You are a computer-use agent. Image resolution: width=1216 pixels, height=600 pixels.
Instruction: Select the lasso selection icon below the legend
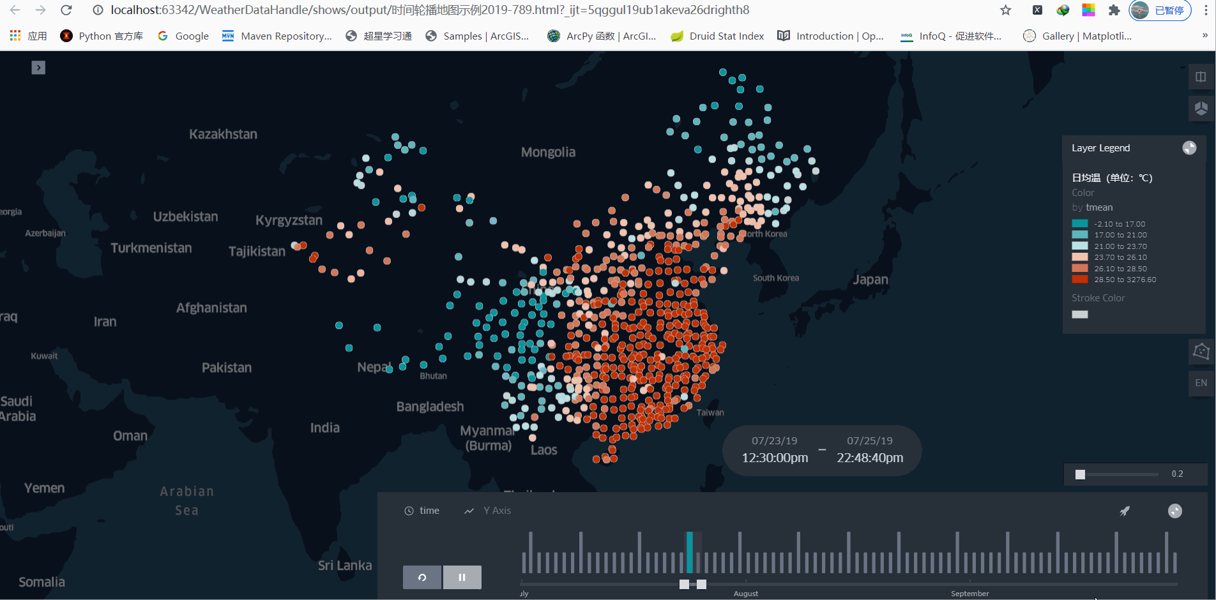pos(1200,352)
